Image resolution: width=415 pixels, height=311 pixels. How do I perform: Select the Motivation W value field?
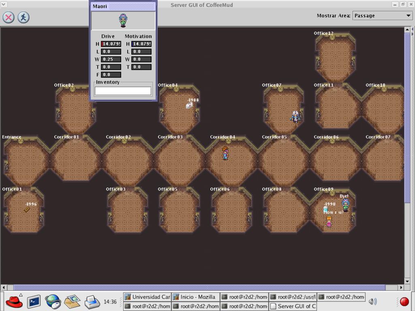(141, 59)
